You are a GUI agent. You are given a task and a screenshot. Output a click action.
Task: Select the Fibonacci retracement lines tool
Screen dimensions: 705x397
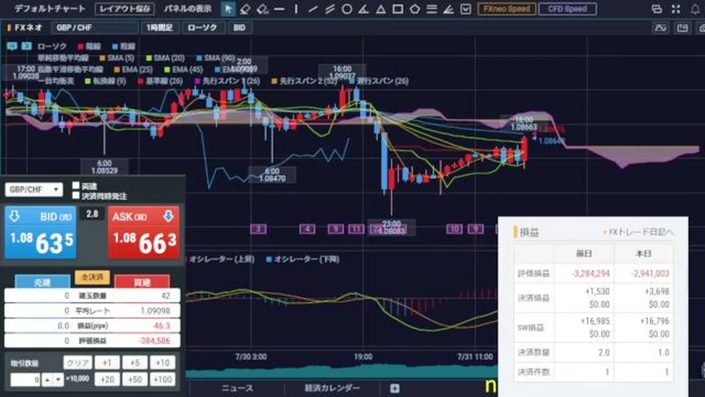432,9
